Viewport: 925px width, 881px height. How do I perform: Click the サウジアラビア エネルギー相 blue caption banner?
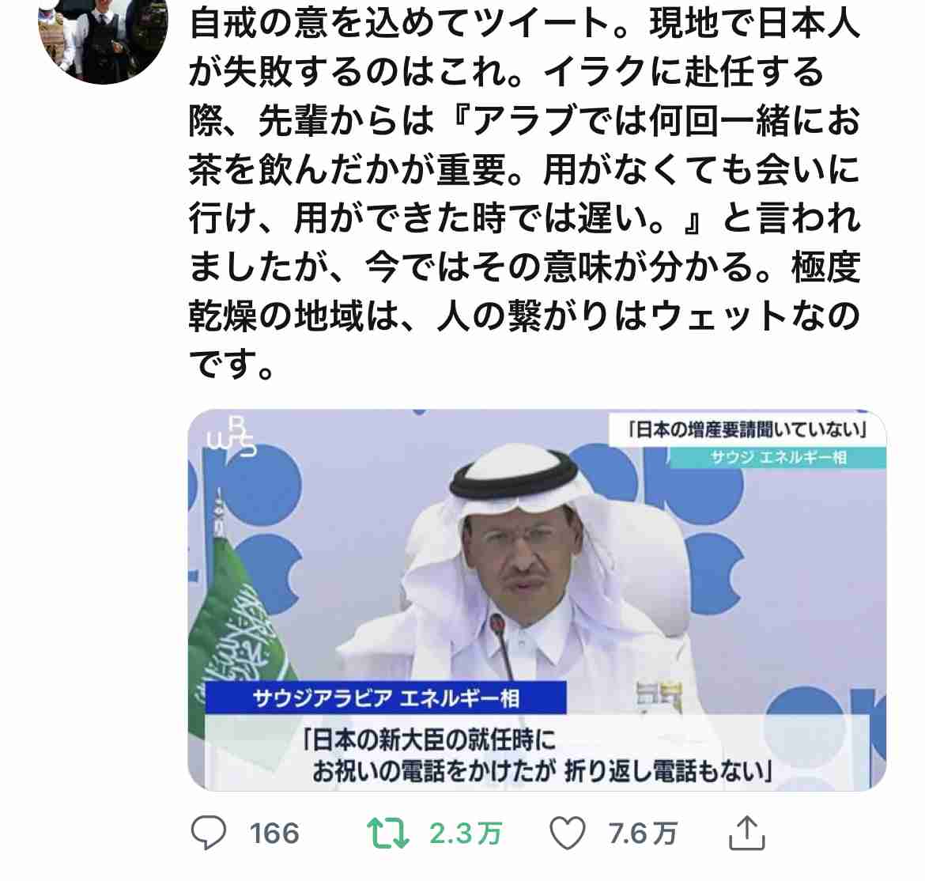[386, 698]
